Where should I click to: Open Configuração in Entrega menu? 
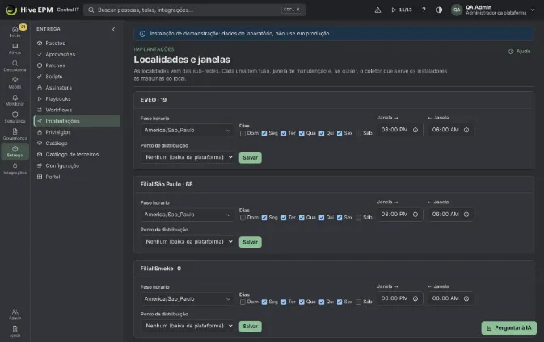(x=77, y=166)
